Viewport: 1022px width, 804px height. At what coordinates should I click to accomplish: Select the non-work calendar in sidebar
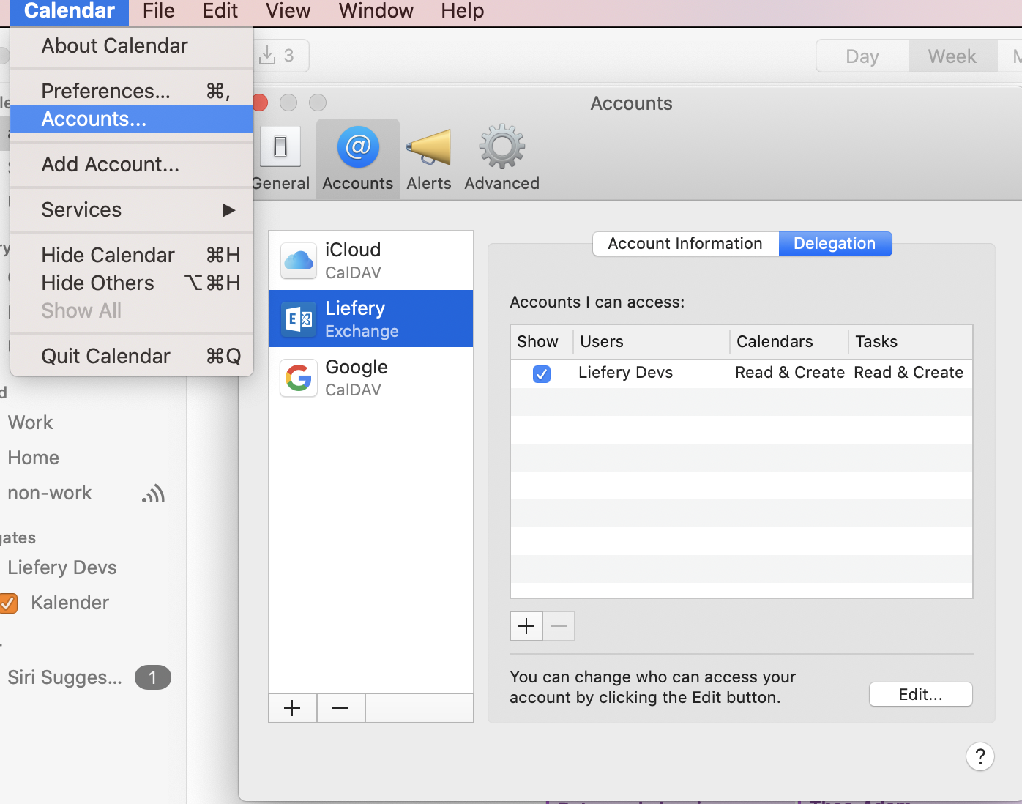(50, 494)
